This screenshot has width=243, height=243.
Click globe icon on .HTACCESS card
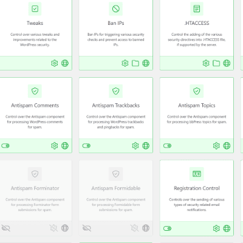pyautogui.click(x=227, y=63)
